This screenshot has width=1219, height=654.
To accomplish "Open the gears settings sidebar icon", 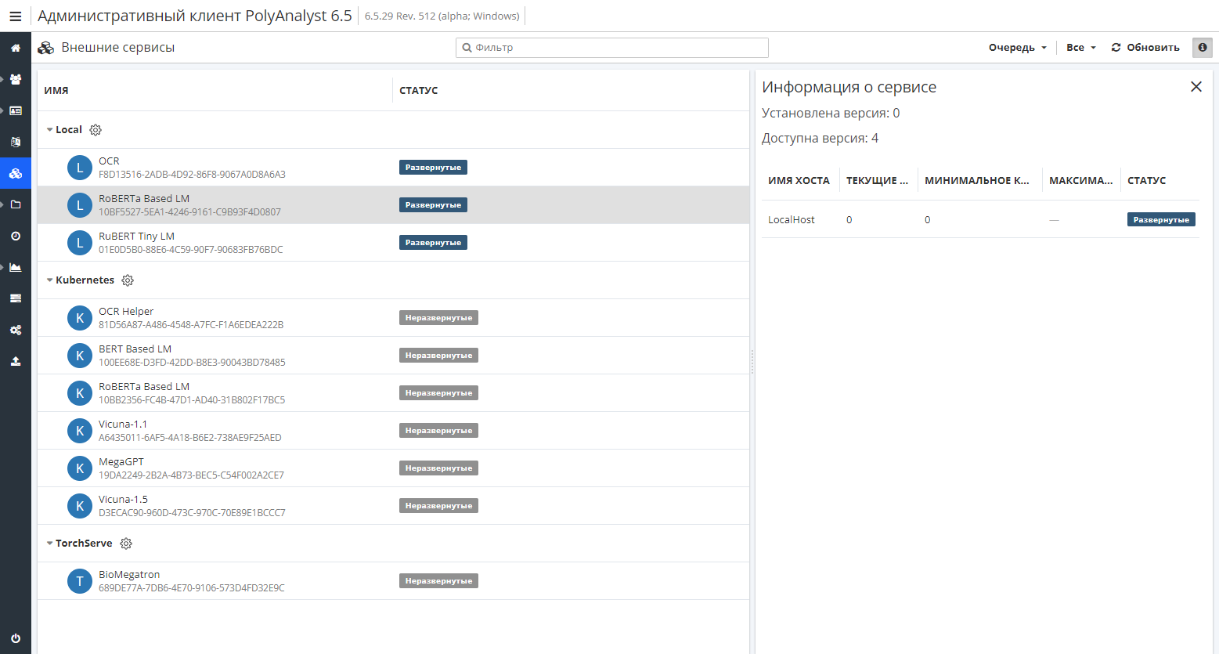I will point(16,330).
